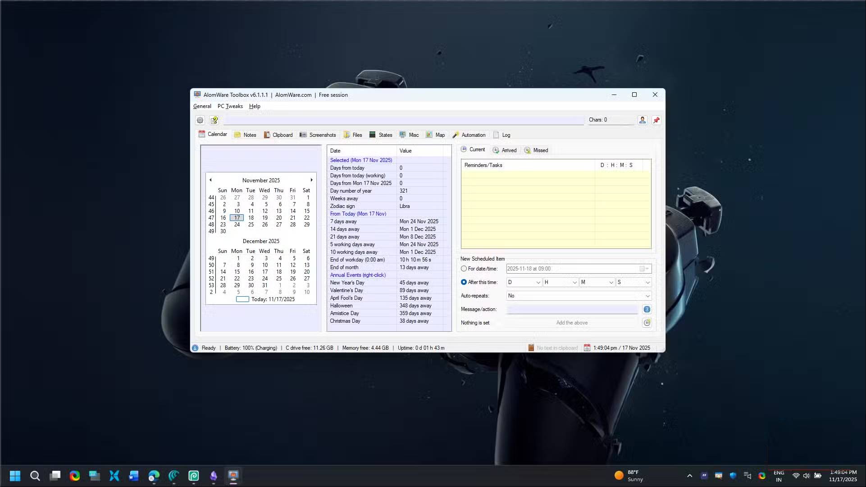Click the clock icon next to Add the above
The width and height of the screenshot is (866, 487).
click(x=647, y=323)
